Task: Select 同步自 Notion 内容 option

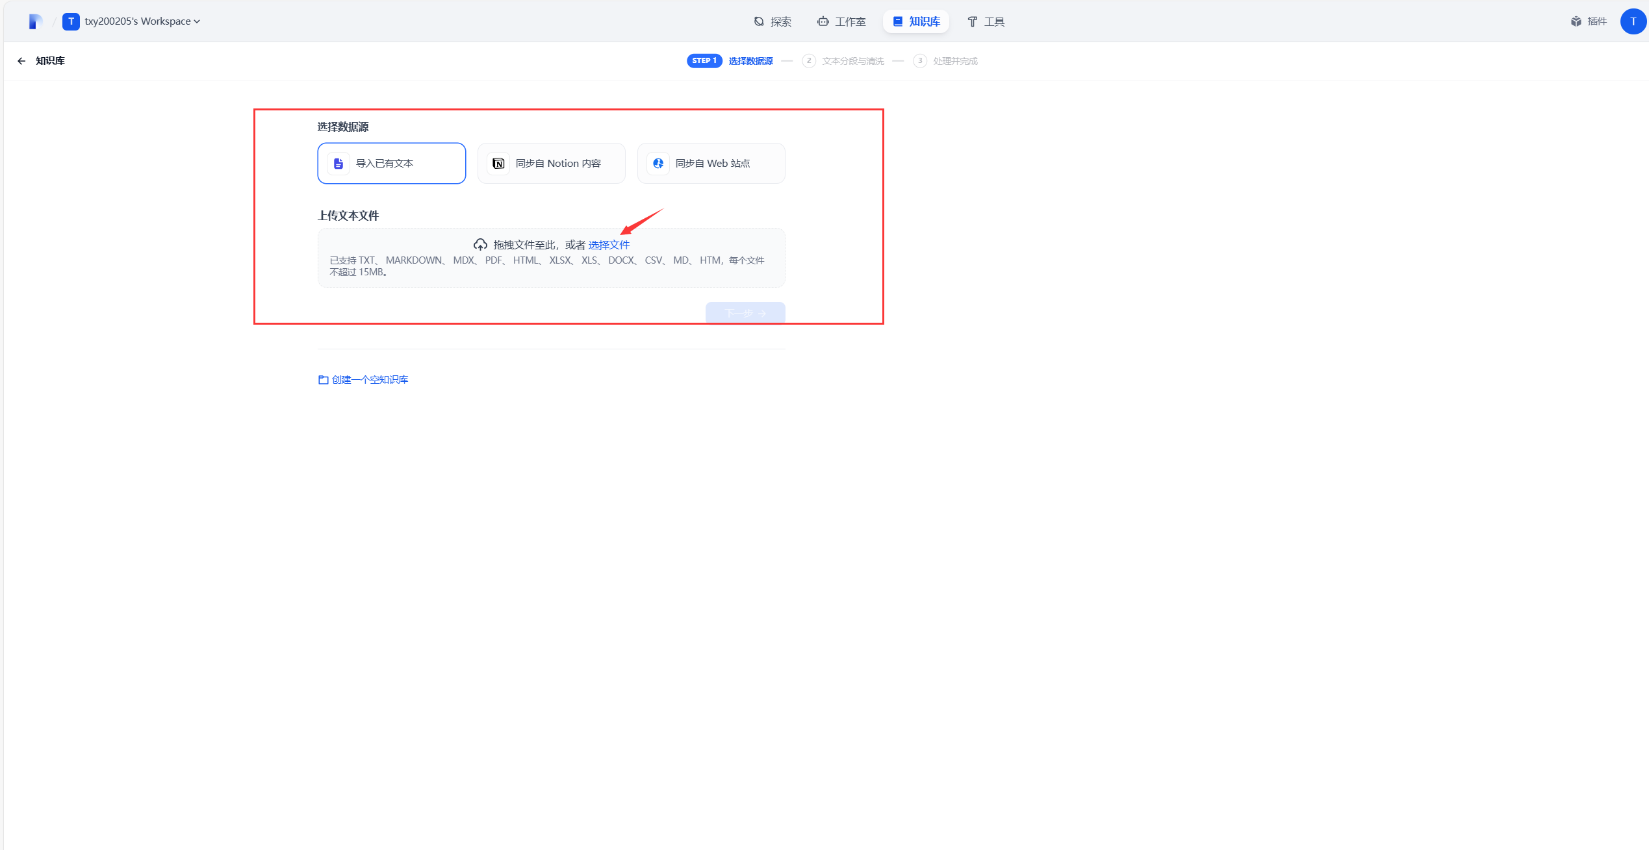Action: point(552,164)
